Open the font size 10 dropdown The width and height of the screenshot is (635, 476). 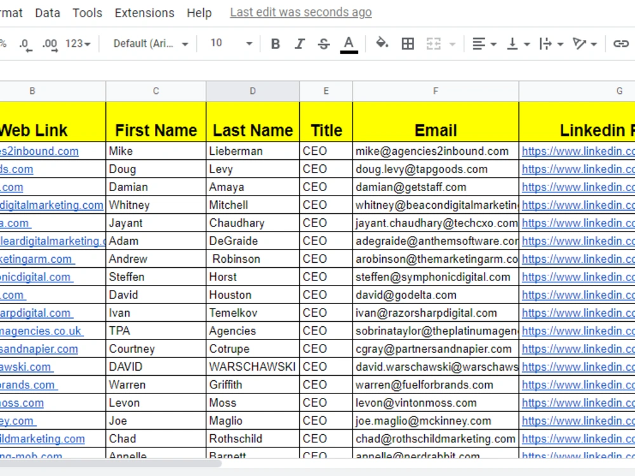[x=231, y=43]
